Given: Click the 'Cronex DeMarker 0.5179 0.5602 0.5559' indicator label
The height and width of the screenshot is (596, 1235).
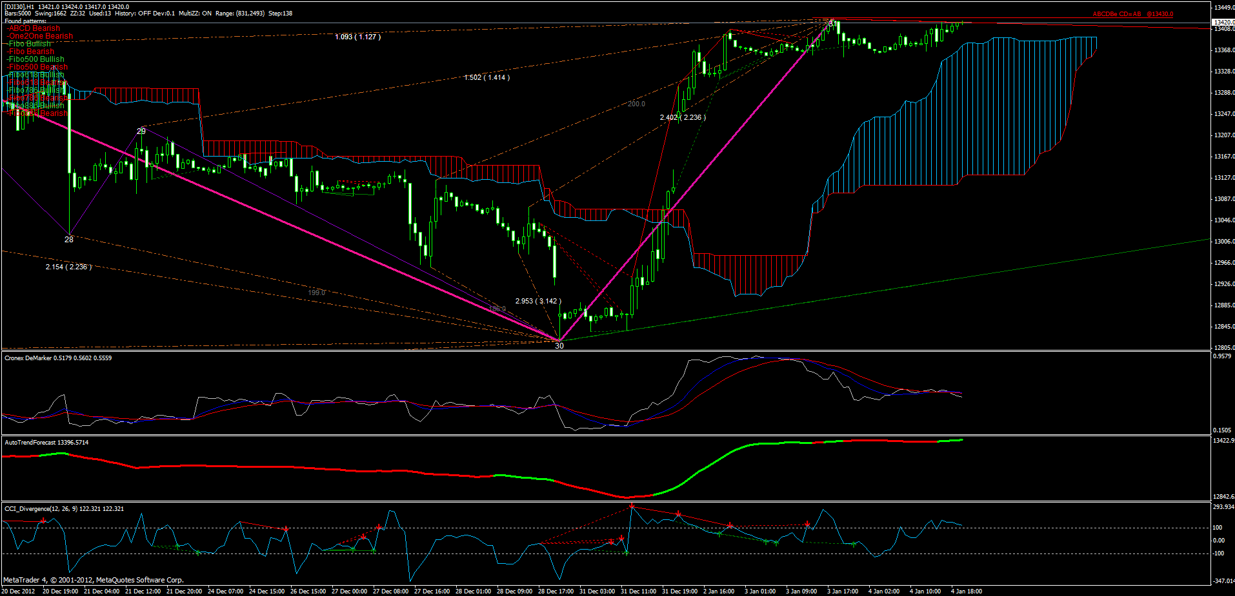Looking at the screenshot, I should [x=58, y=358].
